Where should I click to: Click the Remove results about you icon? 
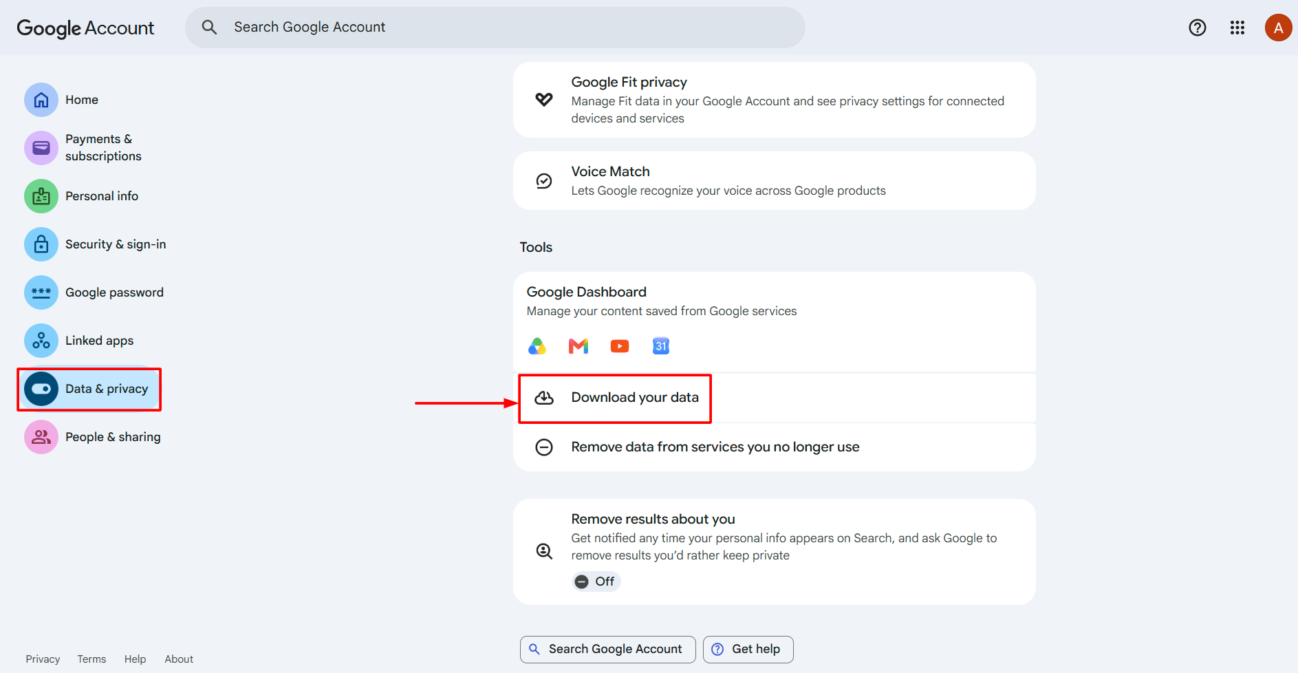pos(544,551)
